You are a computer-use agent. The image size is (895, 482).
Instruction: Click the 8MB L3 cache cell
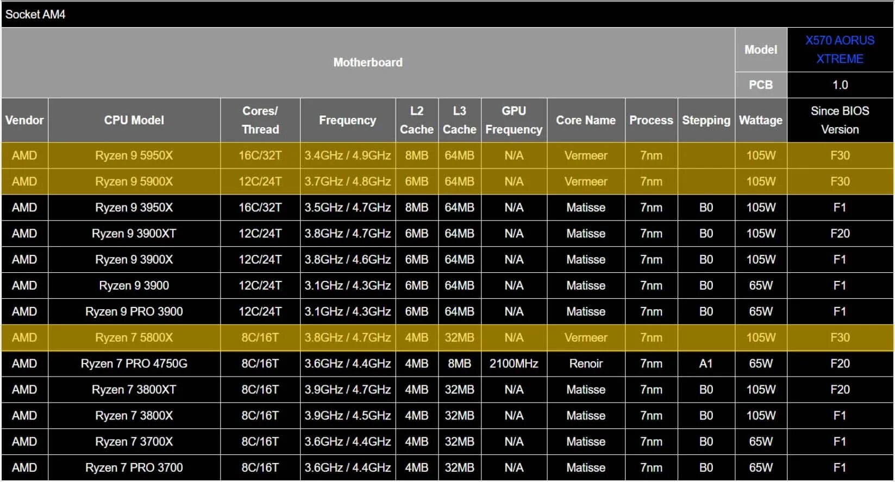[460, 364]
